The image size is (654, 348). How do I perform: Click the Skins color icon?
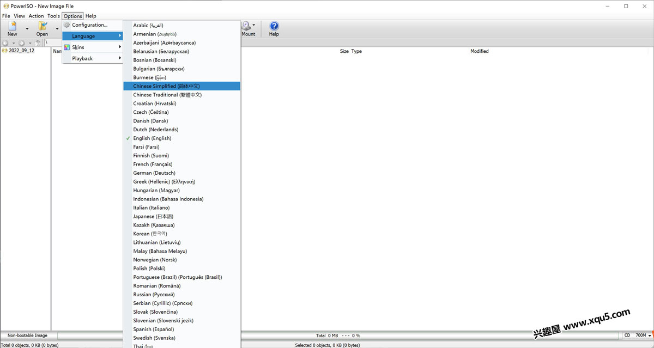coord(67,47)
